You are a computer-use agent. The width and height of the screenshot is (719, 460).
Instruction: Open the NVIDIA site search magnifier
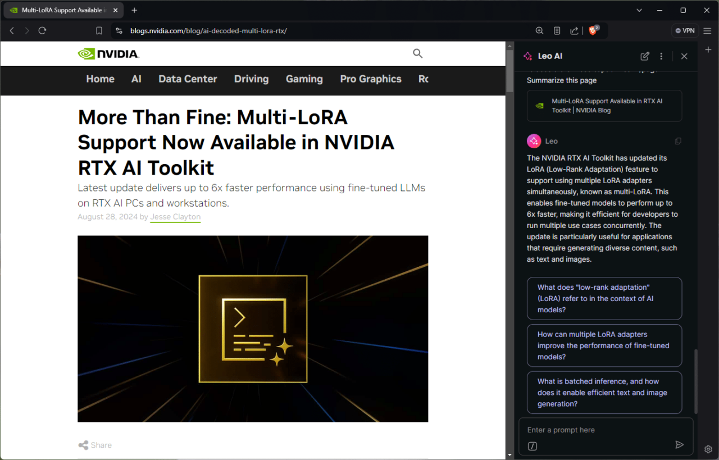pyautogui.click(x=417, y=53)
